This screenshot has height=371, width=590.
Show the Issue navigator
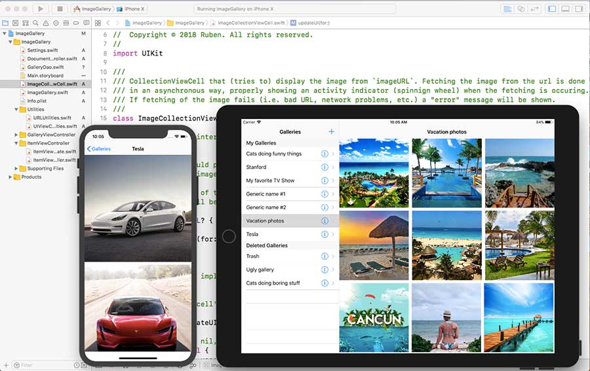point(46,23)
